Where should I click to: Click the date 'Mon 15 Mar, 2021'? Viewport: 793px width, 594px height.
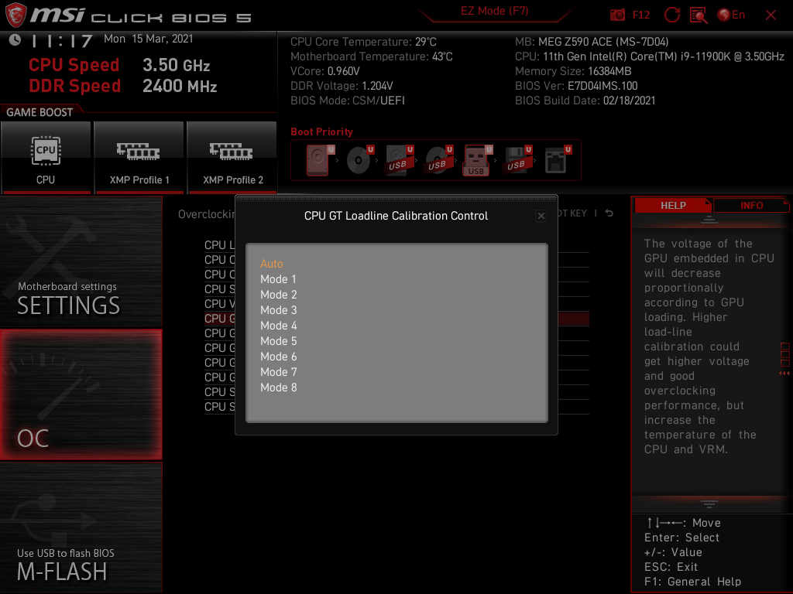[x=148, y=39]
